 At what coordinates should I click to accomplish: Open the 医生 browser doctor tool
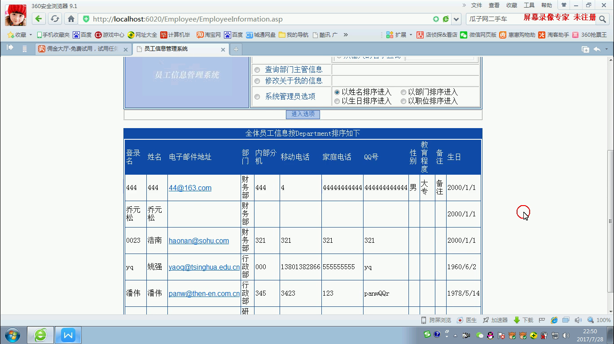467,320
